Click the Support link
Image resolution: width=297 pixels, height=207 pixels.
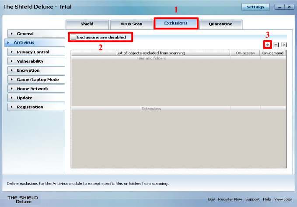click(x=253, y=199)
